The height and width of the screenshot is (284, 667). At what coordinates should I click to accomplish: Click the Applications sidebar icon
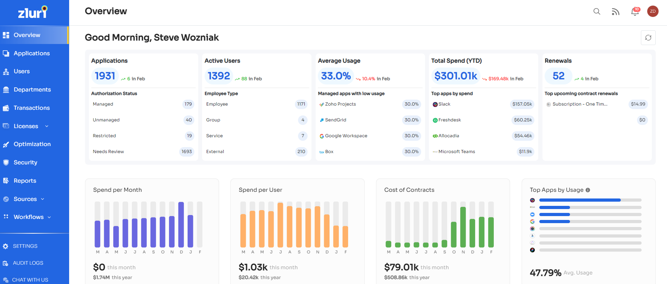click(6, 53)
